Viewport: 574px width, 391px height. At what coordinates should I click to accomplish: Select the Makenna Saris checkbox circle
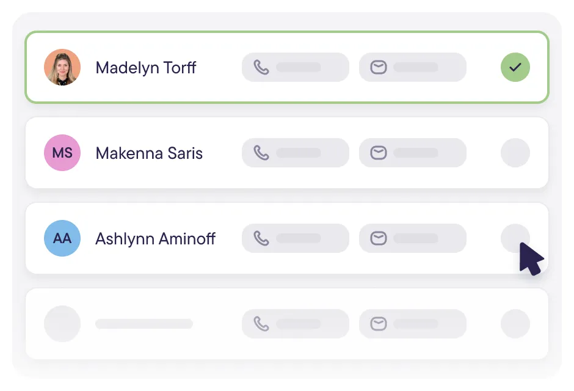pyautogui.click(x=515, y=153)
